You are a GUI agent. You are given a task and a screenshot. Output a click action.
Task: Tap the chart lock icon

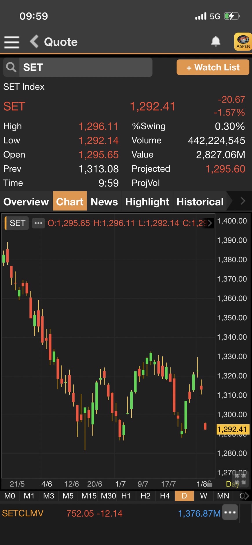click(210, 484)
